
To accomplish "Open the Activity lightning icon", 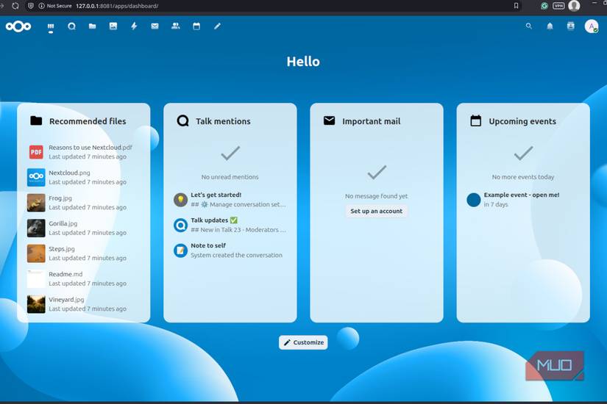I will [134, 26].
